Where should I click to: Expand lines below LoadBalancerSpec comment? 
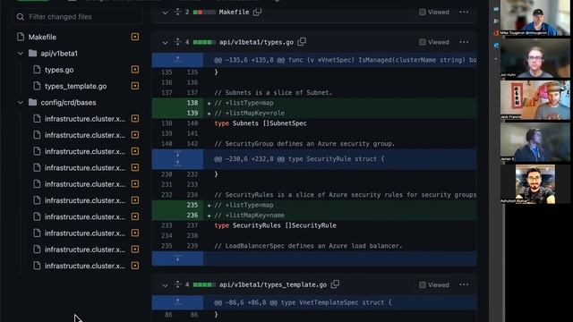pos(177,258)
